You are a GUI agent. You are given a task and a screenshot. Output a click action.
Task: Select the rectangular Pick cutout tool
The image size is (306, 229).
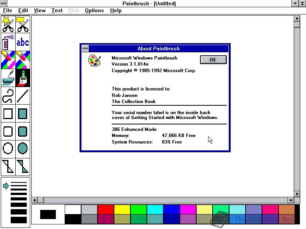point(23,24)
